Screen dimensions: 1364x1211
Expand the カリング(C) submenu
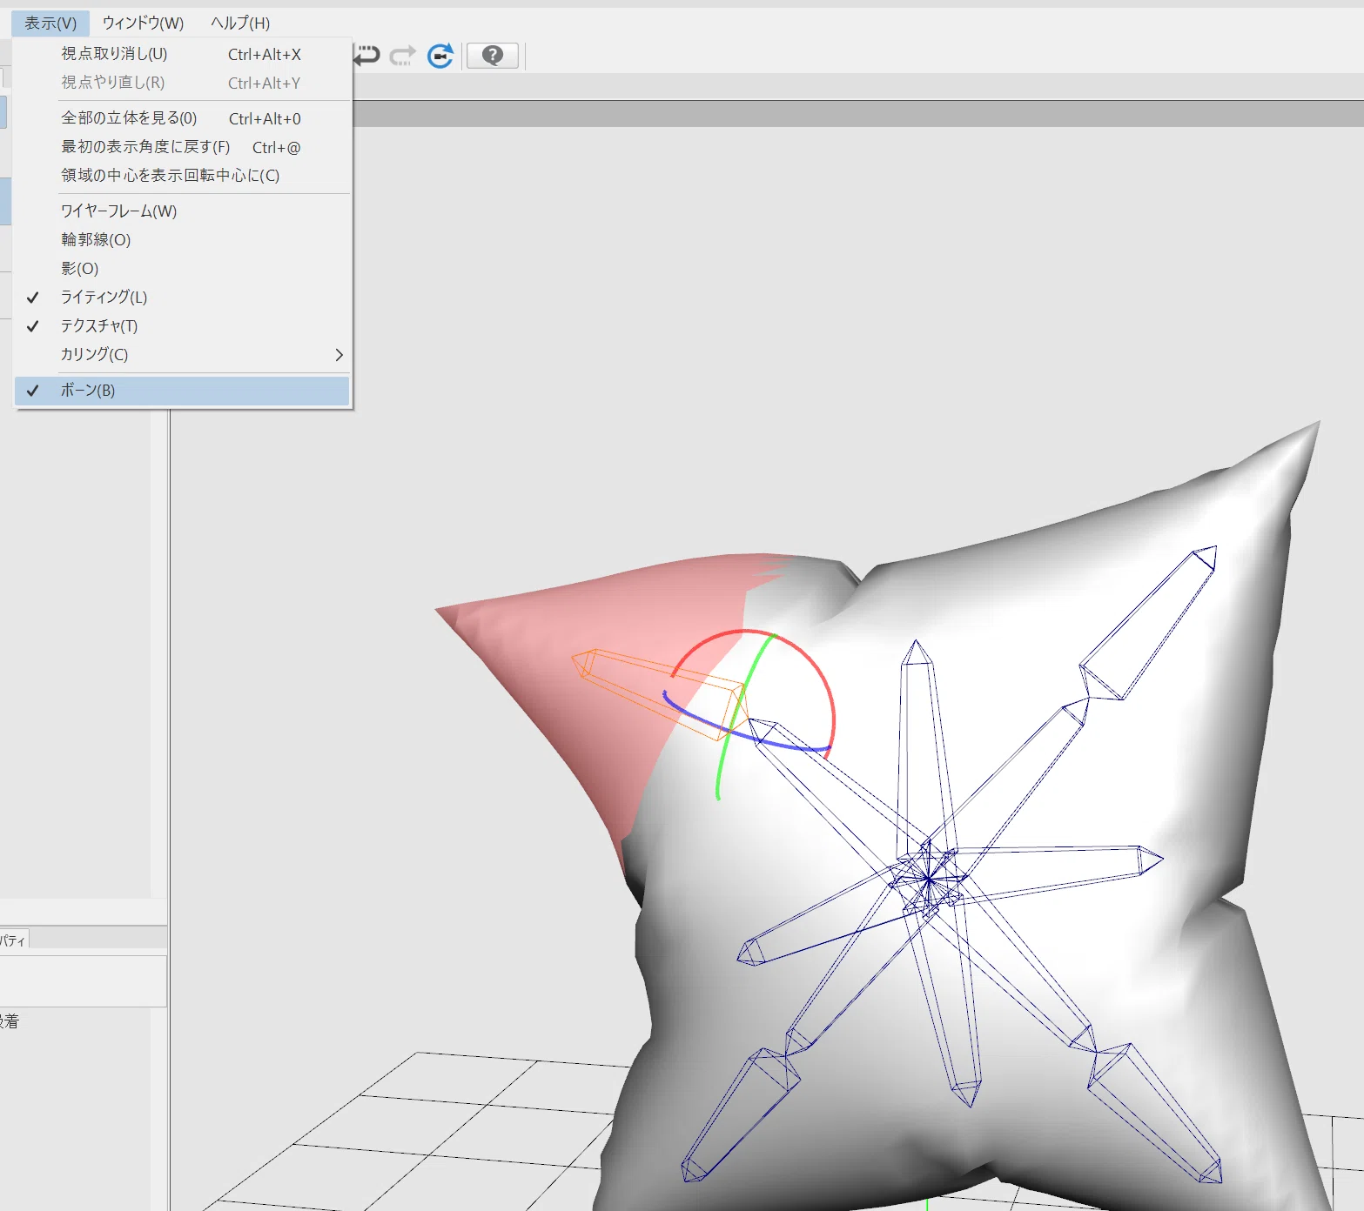tap(182, 355)
